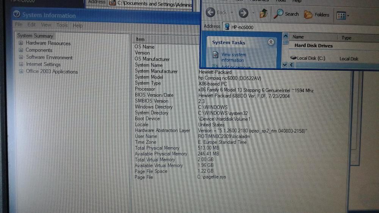Open the File menu in System Information
This screenshot has height=213, width=379.
pos(18,24)
